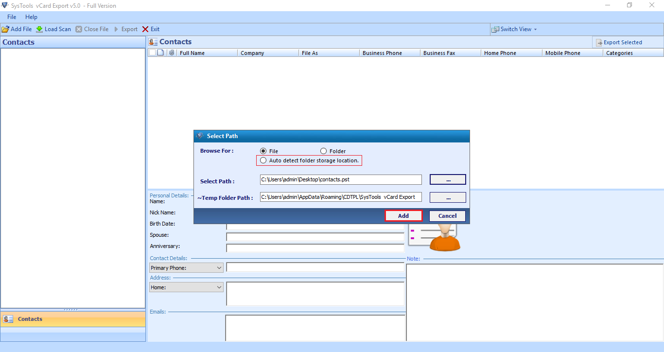This screenshot has height=352, width=664.
Task: Click the browse button next to Select Path
Action: 447,179
